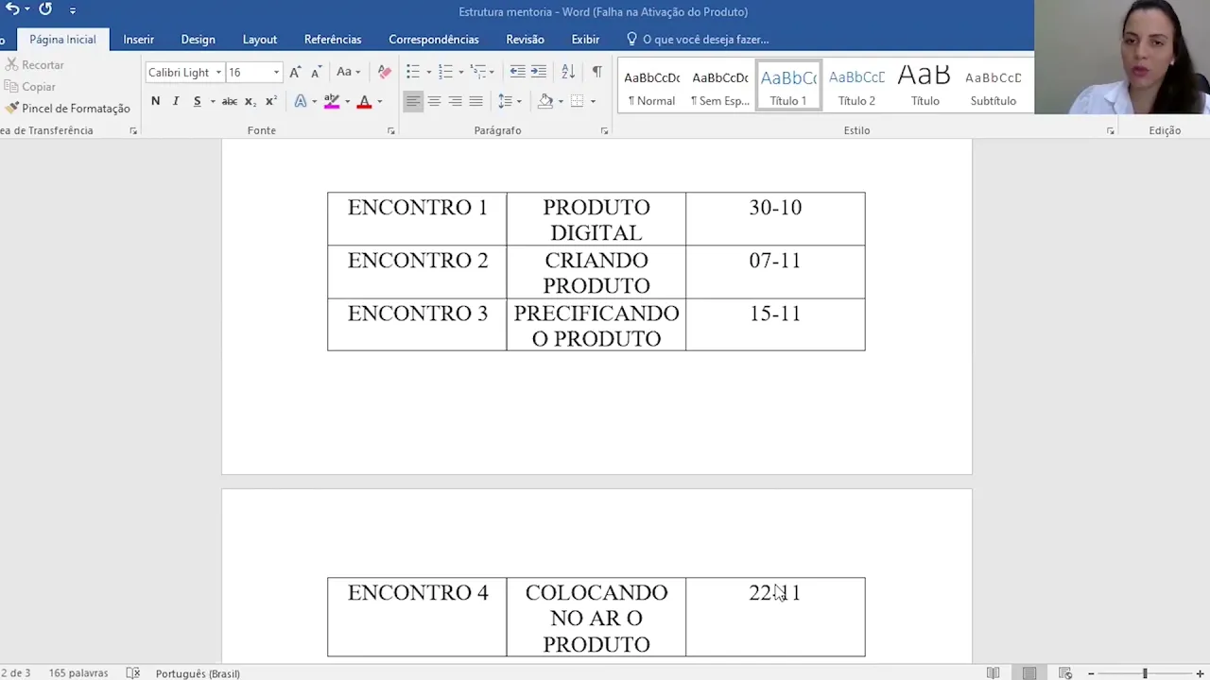The image size is (1210, 680).
Task: Open the Correspondências tab
Action: [x=434, y=40]
